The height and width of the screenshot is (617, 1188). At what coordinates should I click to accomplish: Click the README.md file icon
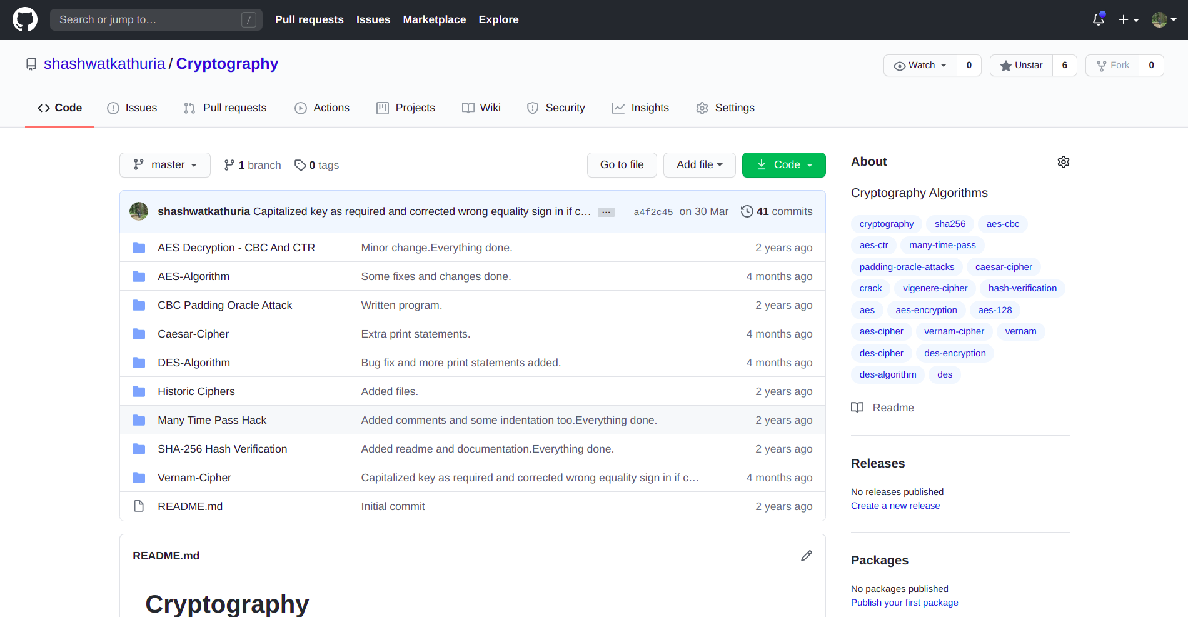click(139, 506)
